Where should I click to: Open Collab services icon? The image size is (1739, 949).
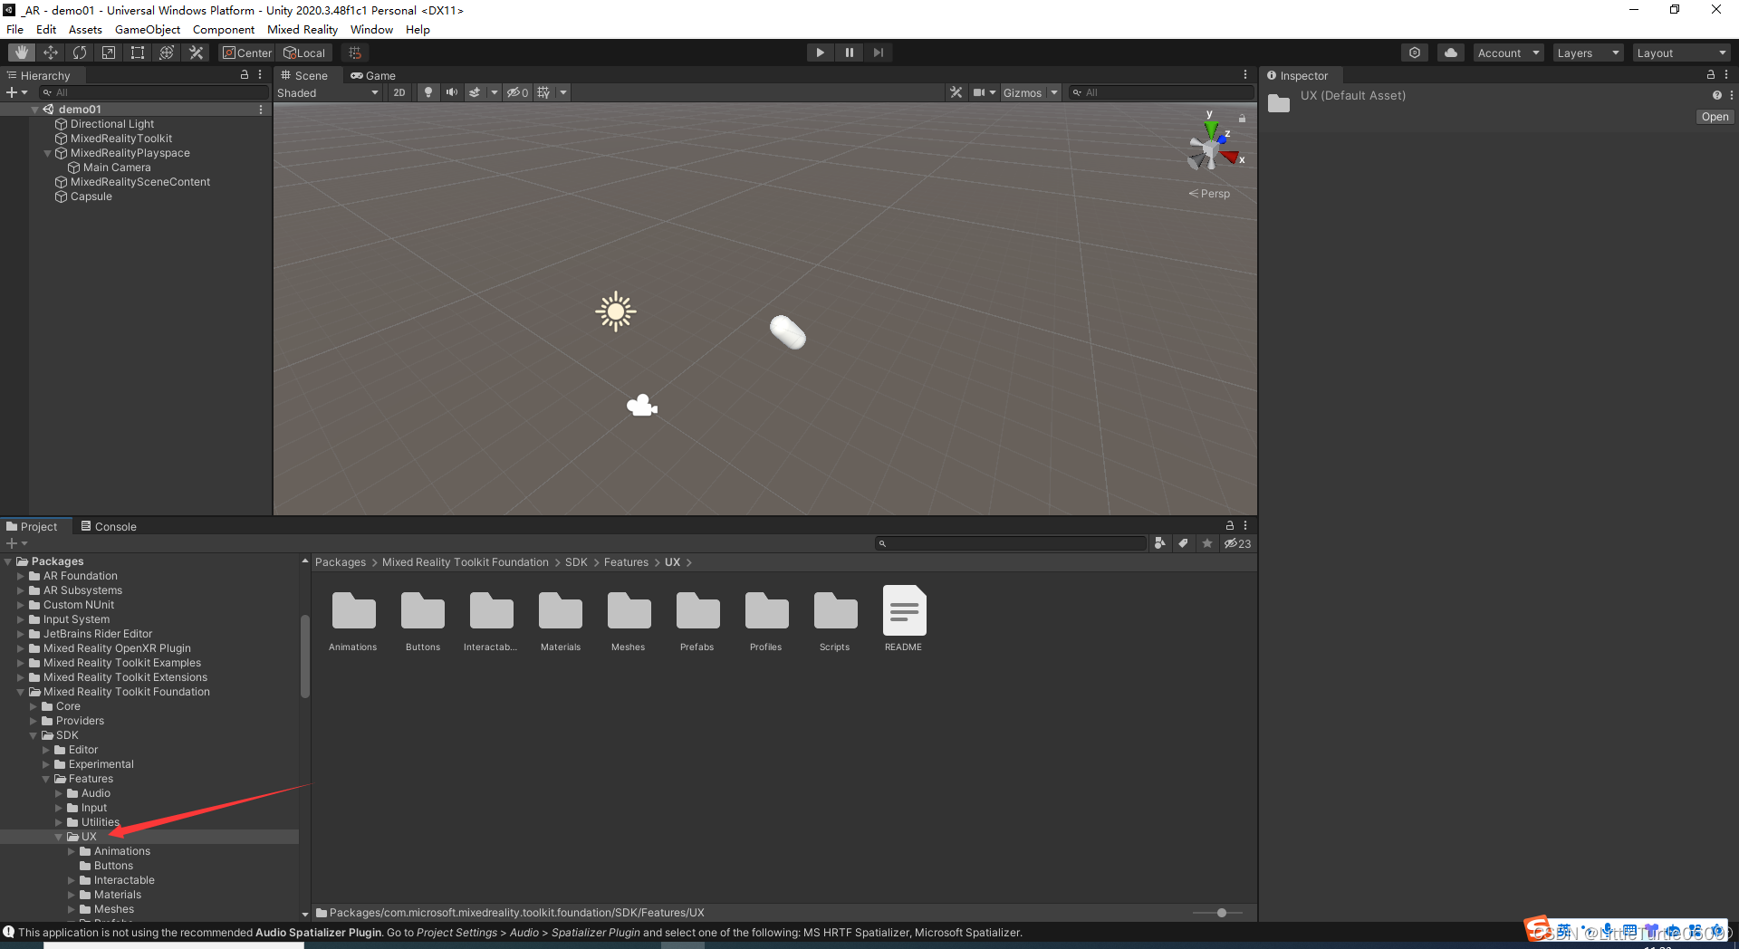(x=1415, y=53)
